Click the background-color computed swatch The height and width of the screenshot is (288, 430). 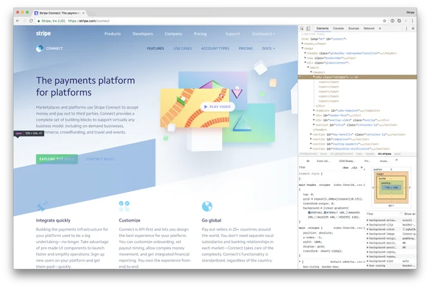404,229
